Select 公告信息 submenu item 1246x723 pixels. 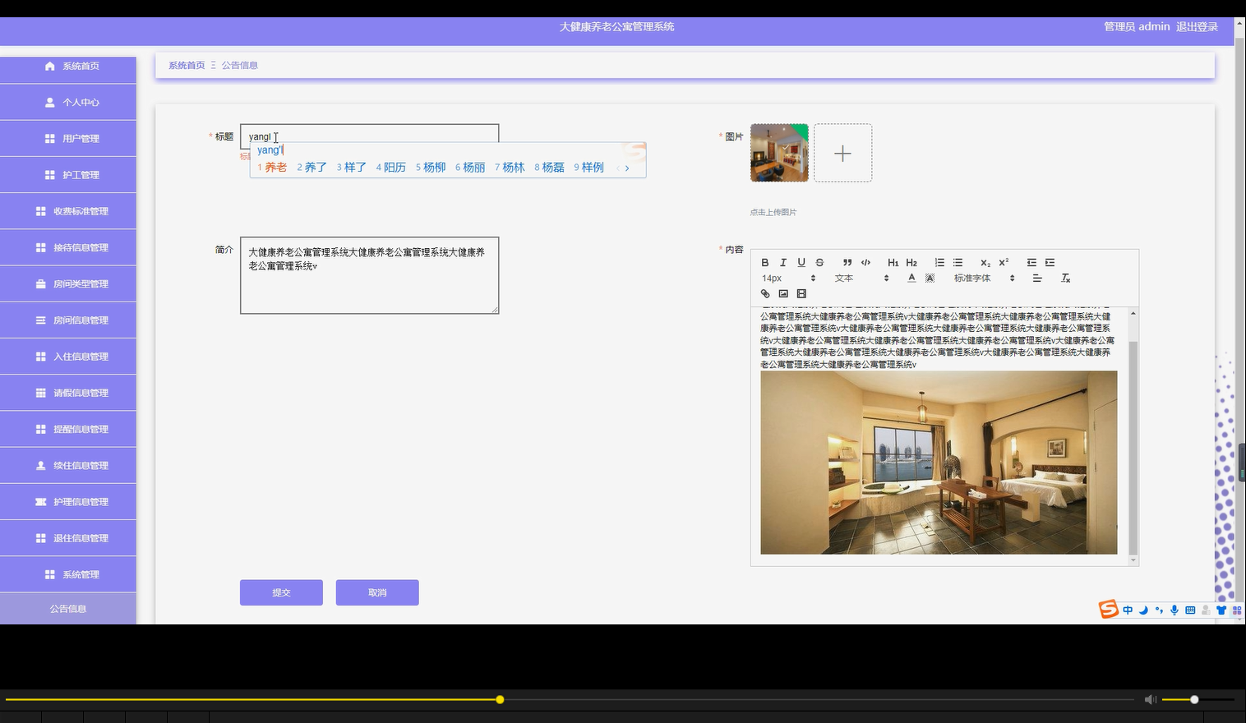(68, 609)
